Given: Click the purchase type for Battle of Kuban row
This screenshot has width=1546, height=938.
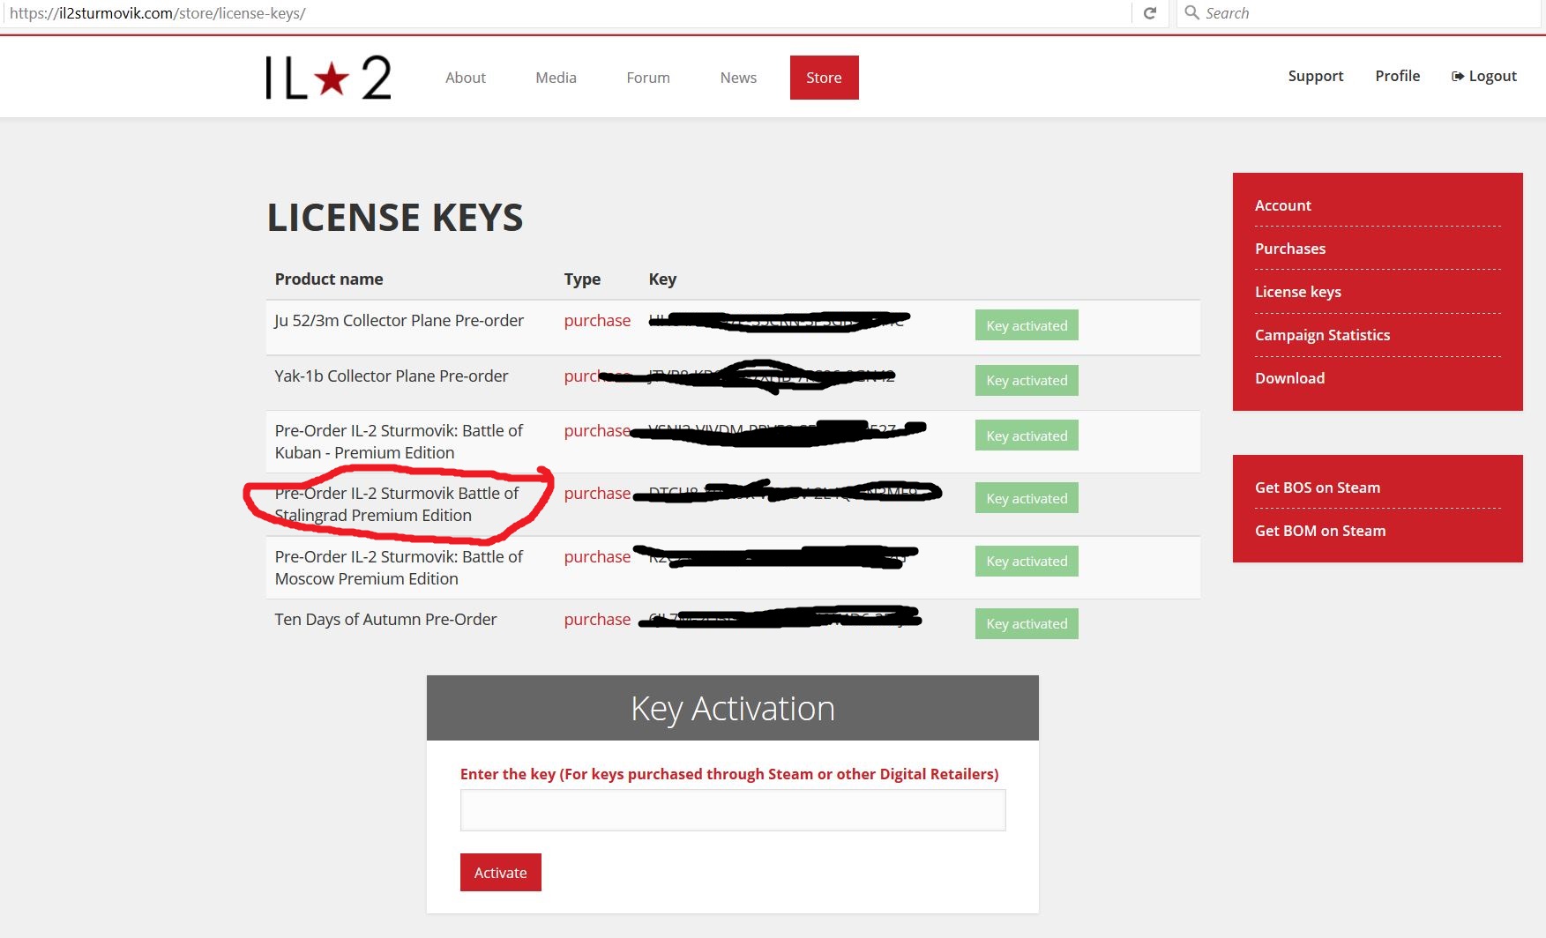Looking at the screenshot, I should pos(597,431).
